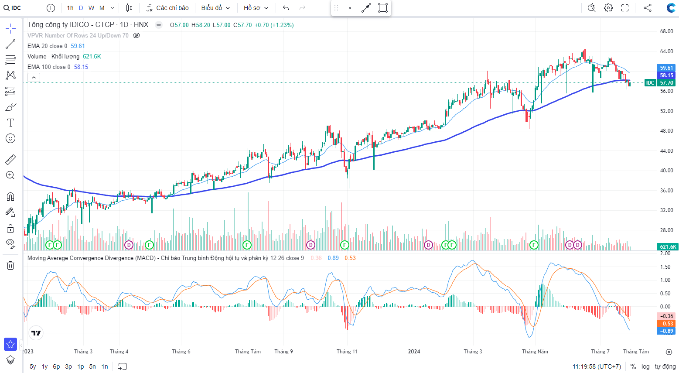Open symbol search for IDC
Viewport: 679px width, 373px height.
click(x=12, y=8)
